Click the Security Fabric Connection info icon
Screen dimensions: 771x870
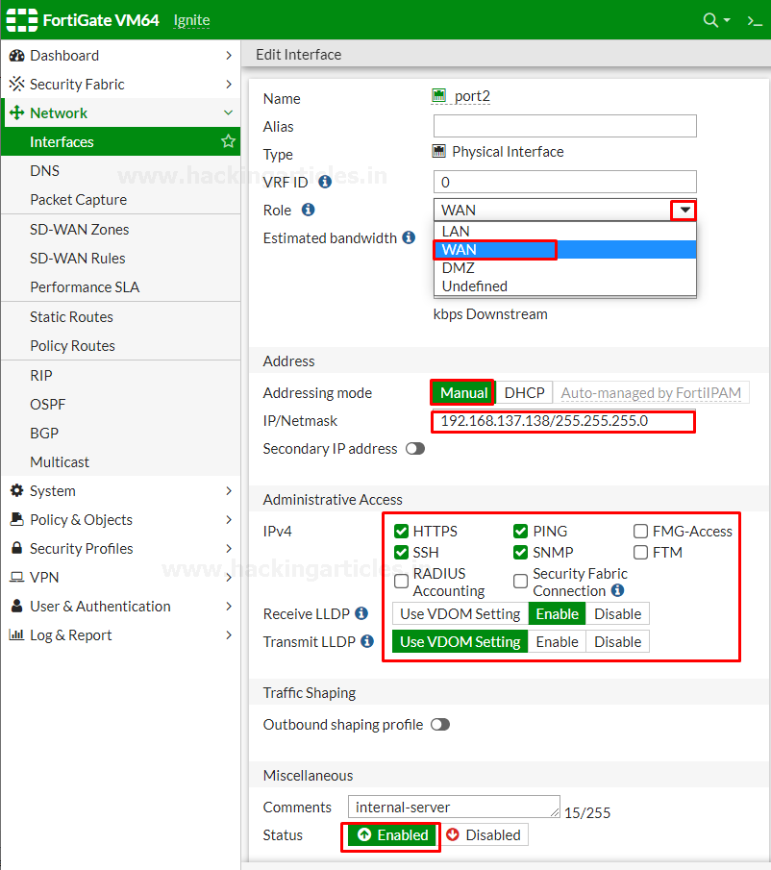point(617,590)
